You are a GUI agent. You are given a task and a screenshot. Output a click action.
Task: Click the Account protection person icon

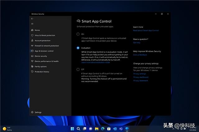(x=32, y=41)
